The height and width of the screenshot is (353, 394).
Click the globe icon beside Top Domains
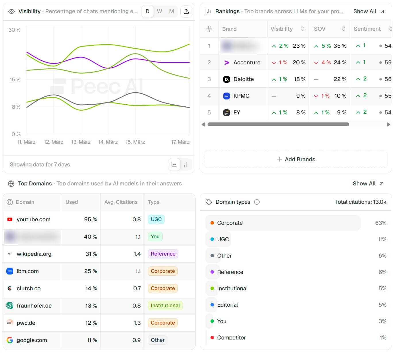click(x=11, y=183)
